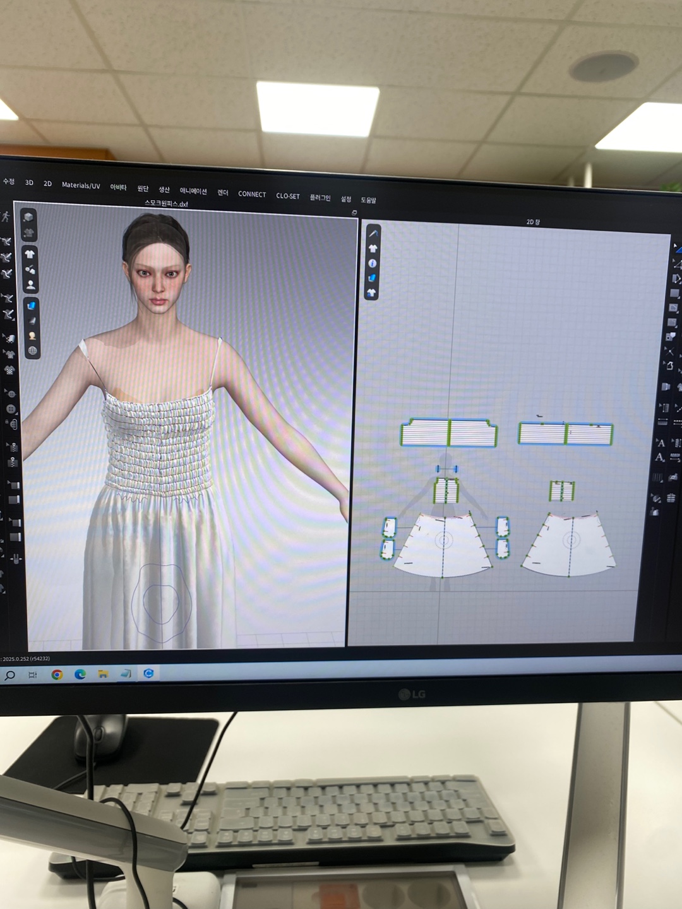Click the blue fabric texture icon in 3D toolbar
Viewport: 682px width, 909px height.
tap(31, 306)
